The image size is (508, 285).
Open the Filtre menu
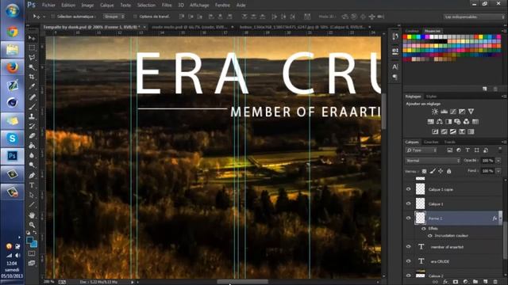(x=167, y=6)
